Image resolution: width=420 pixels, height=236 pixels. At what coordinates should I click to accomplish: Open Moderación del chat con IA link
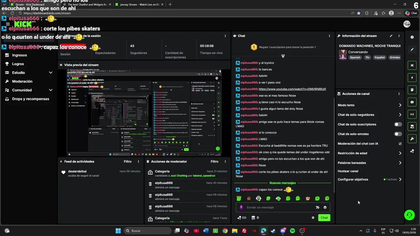(x=369, y=144)
